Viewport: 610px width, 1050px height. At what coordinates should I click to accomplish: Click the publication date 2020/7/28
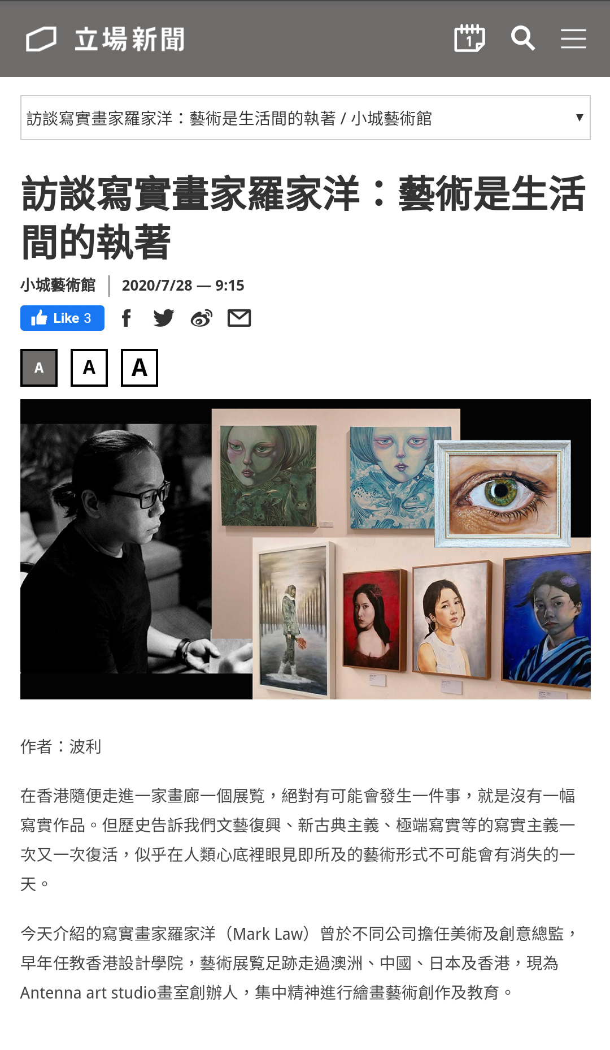point(157,286)
